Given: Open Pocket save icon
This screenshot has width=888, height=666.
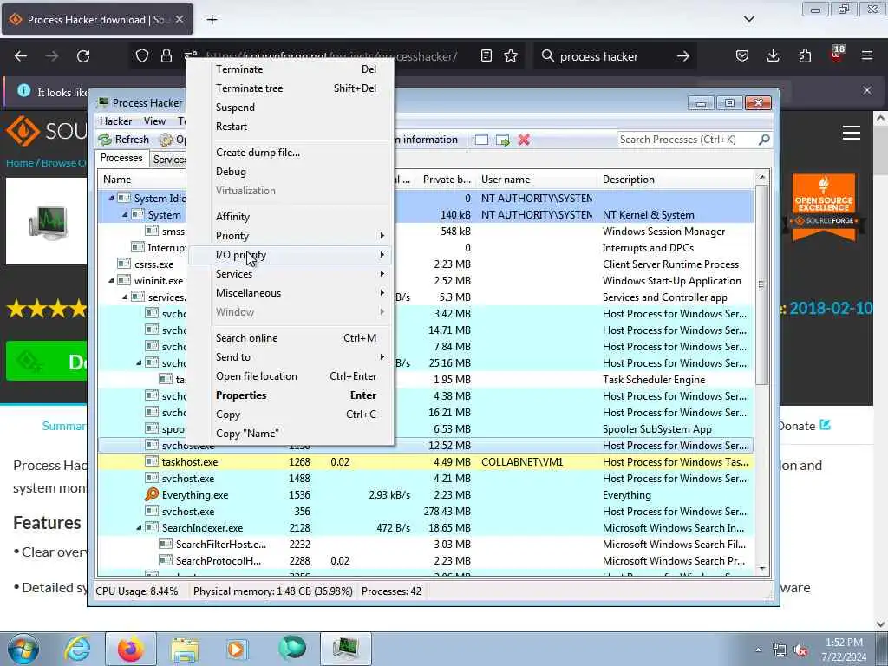Looking at the screenshot, I should (742, 56).
